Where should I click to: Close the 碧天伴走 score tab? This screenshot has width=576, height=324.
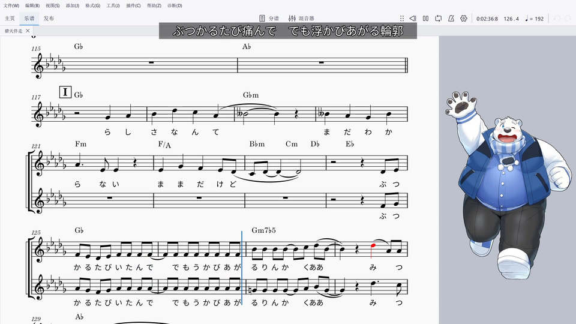tap(28, 31)
